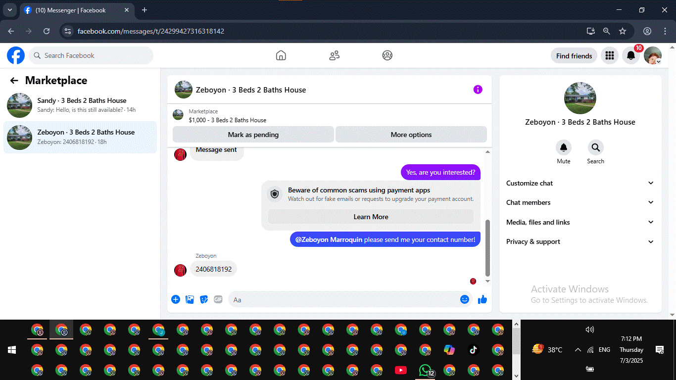Click Mark as pending button
676x380 pixels.
[253, 135]
